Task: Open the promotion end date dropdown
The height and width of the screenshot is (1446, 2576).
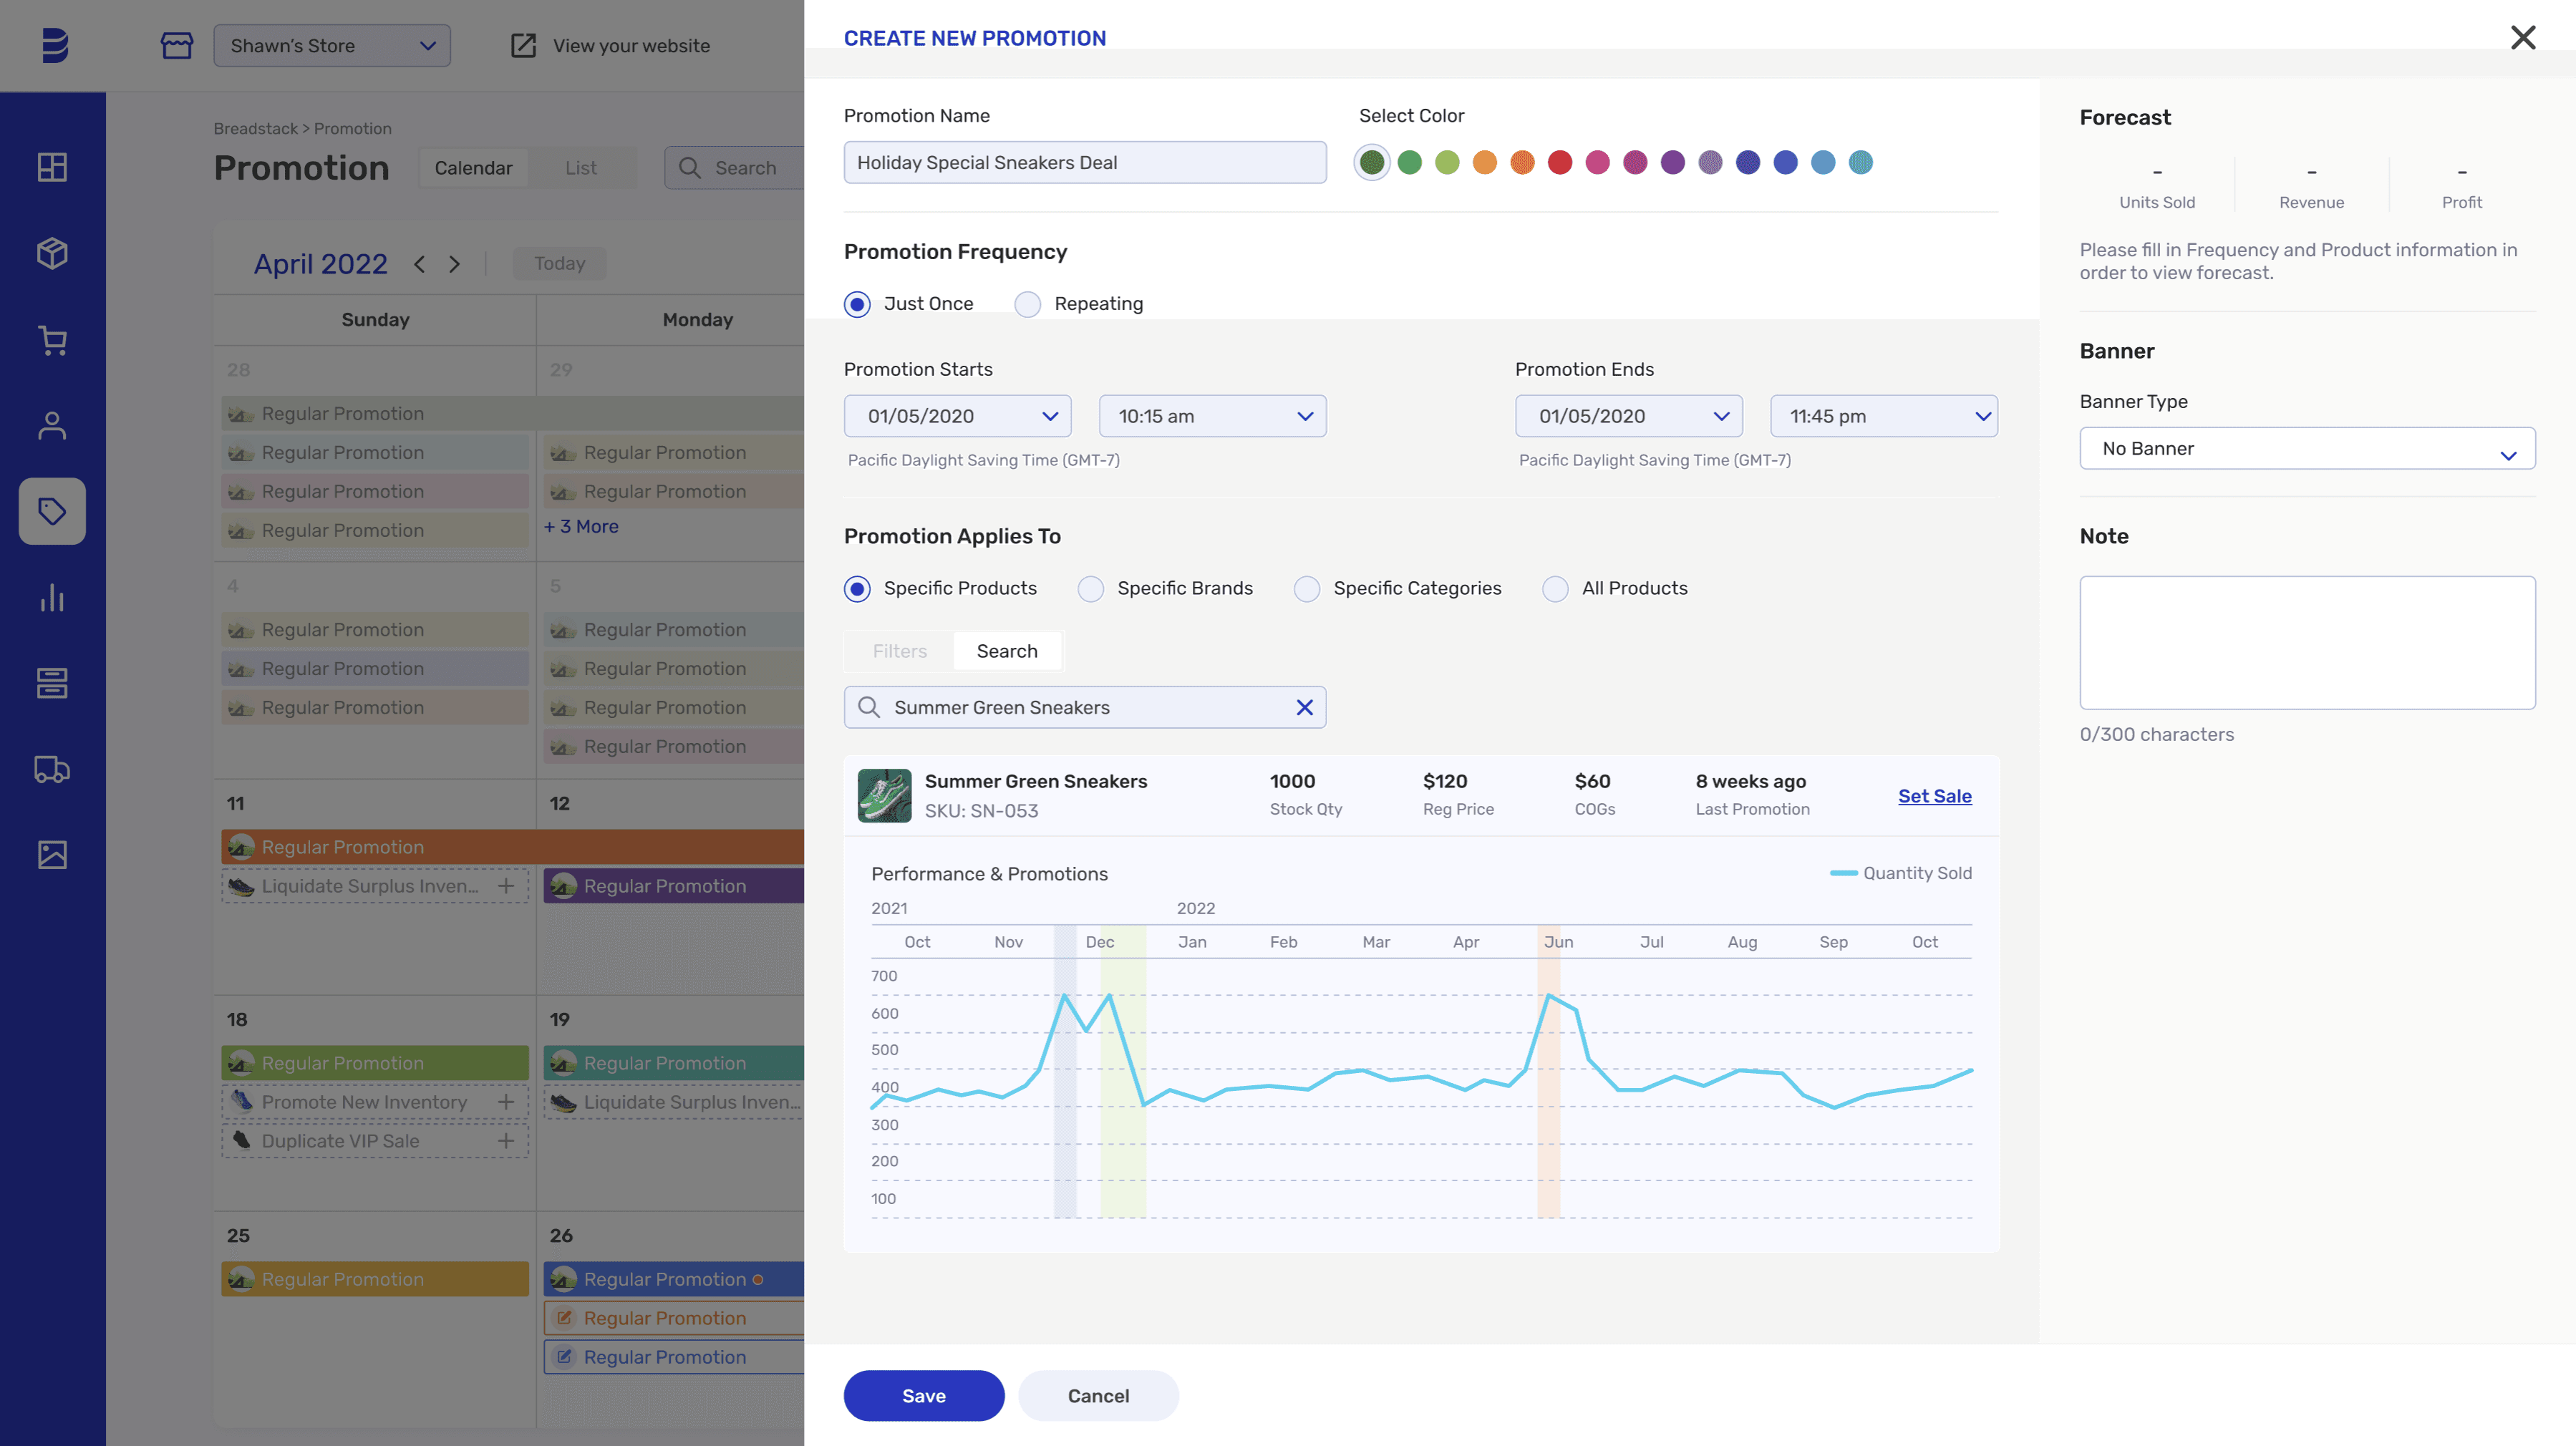Action: (x=1628, y=416)
